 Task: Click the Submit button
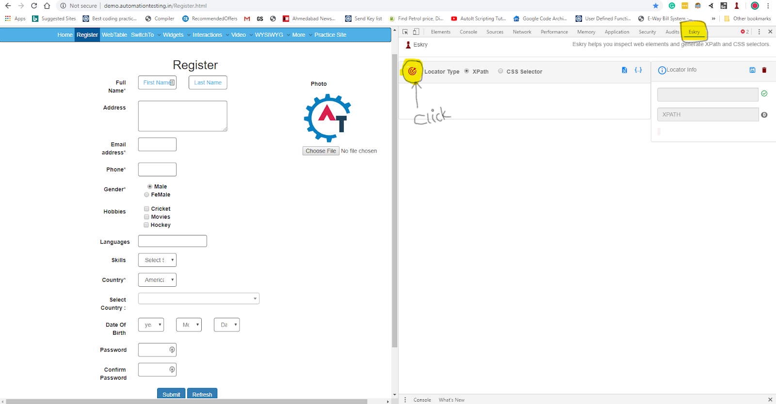coord(171,393)
